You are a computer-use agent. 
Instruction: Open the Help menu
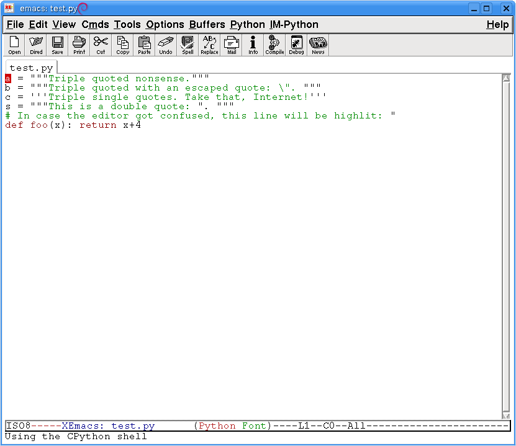(x=497, y=25)
